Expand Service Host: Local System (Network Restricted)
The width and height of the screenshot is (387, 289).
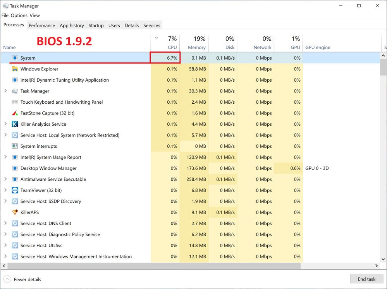point(5,135)
